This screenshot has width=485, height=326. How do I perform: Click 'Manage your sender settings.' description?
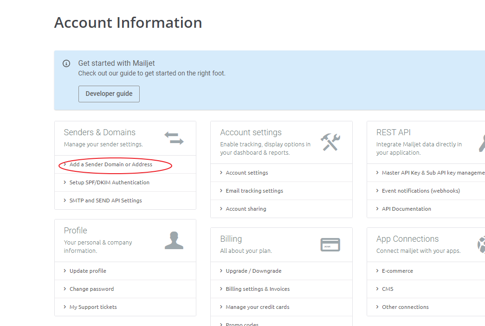[x=103, y=144]
